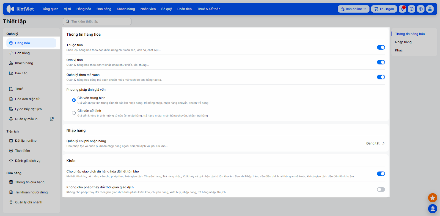
Task: Click the Hóa đơn điện tử invoice icon
Action: (x=11, y=99)
